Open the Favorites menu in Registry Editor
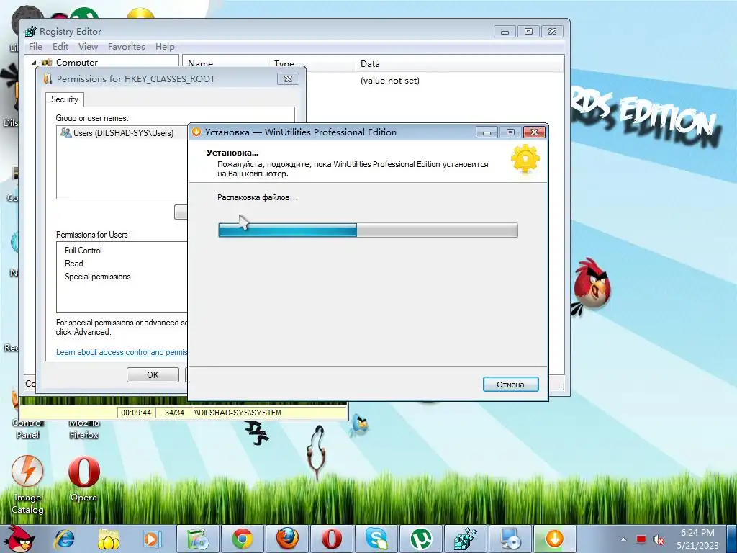The width and height of the screenshot is (737, 553). coord(127,47)
